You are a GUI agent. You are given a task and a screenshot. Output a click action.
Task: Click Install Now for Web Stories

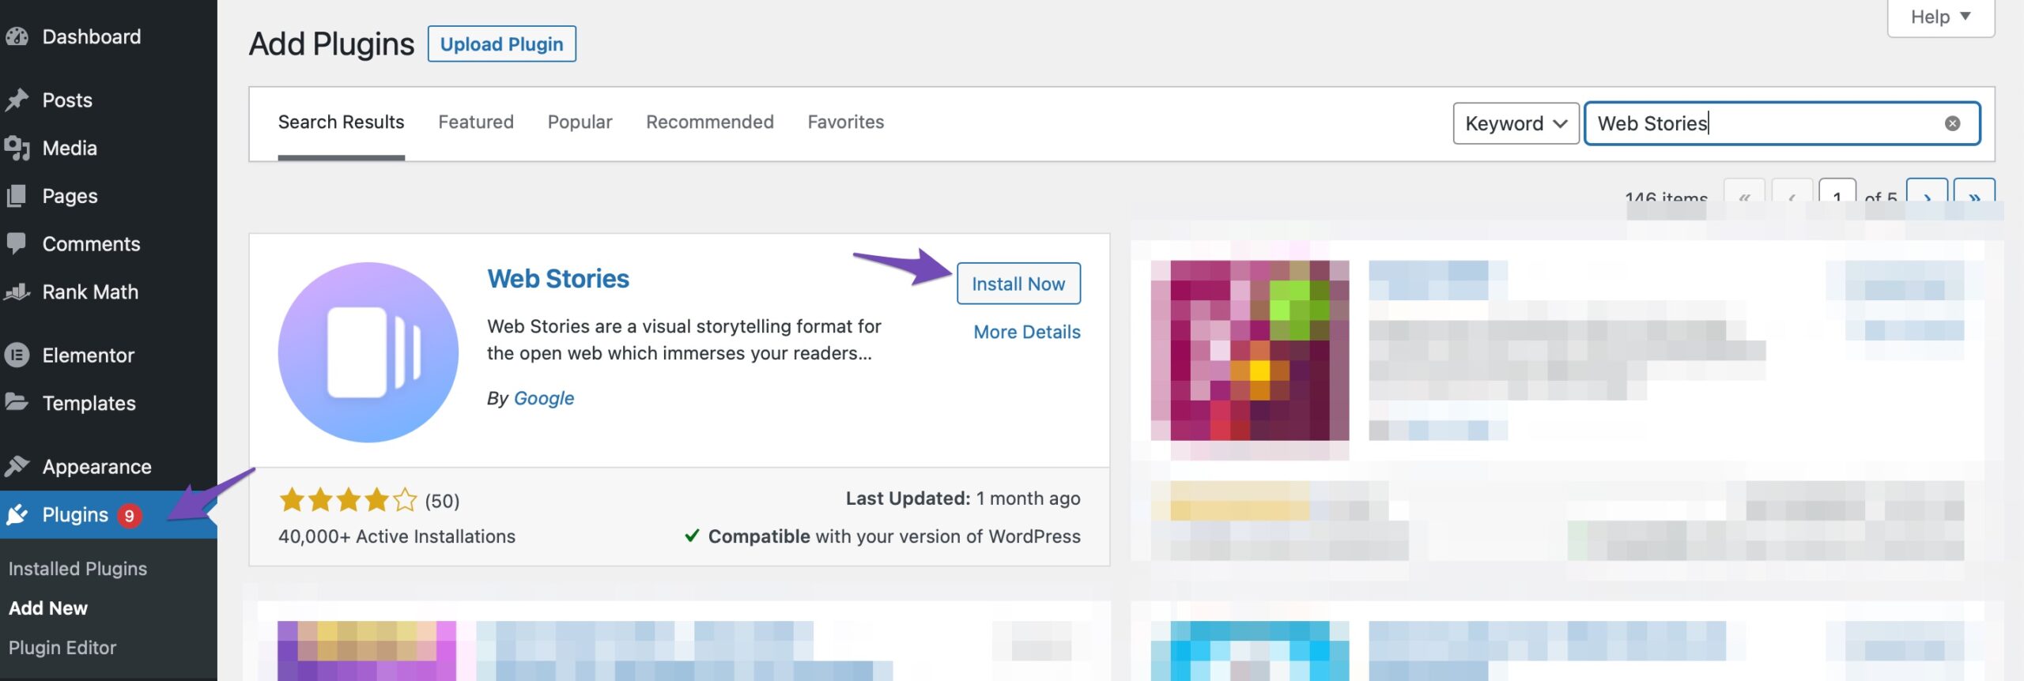coord(1018,284)
